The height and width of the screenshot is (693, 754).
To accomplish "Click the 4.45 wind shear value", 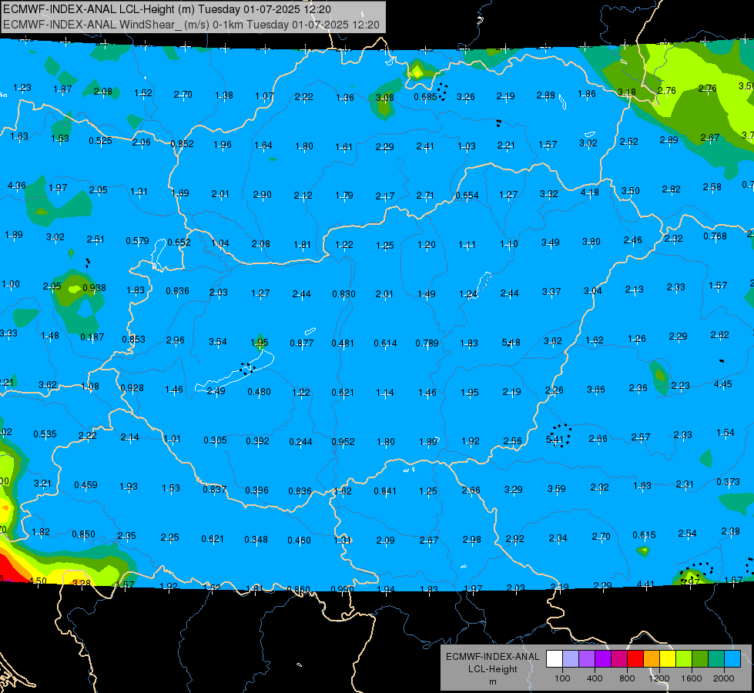I will coord(722,383).
